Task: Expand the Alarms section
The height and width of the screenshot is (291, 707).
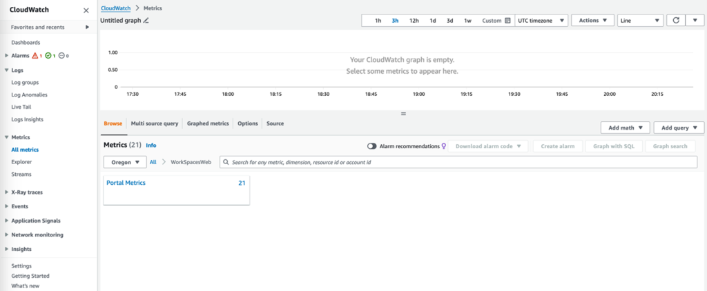Action: (6, 56)
